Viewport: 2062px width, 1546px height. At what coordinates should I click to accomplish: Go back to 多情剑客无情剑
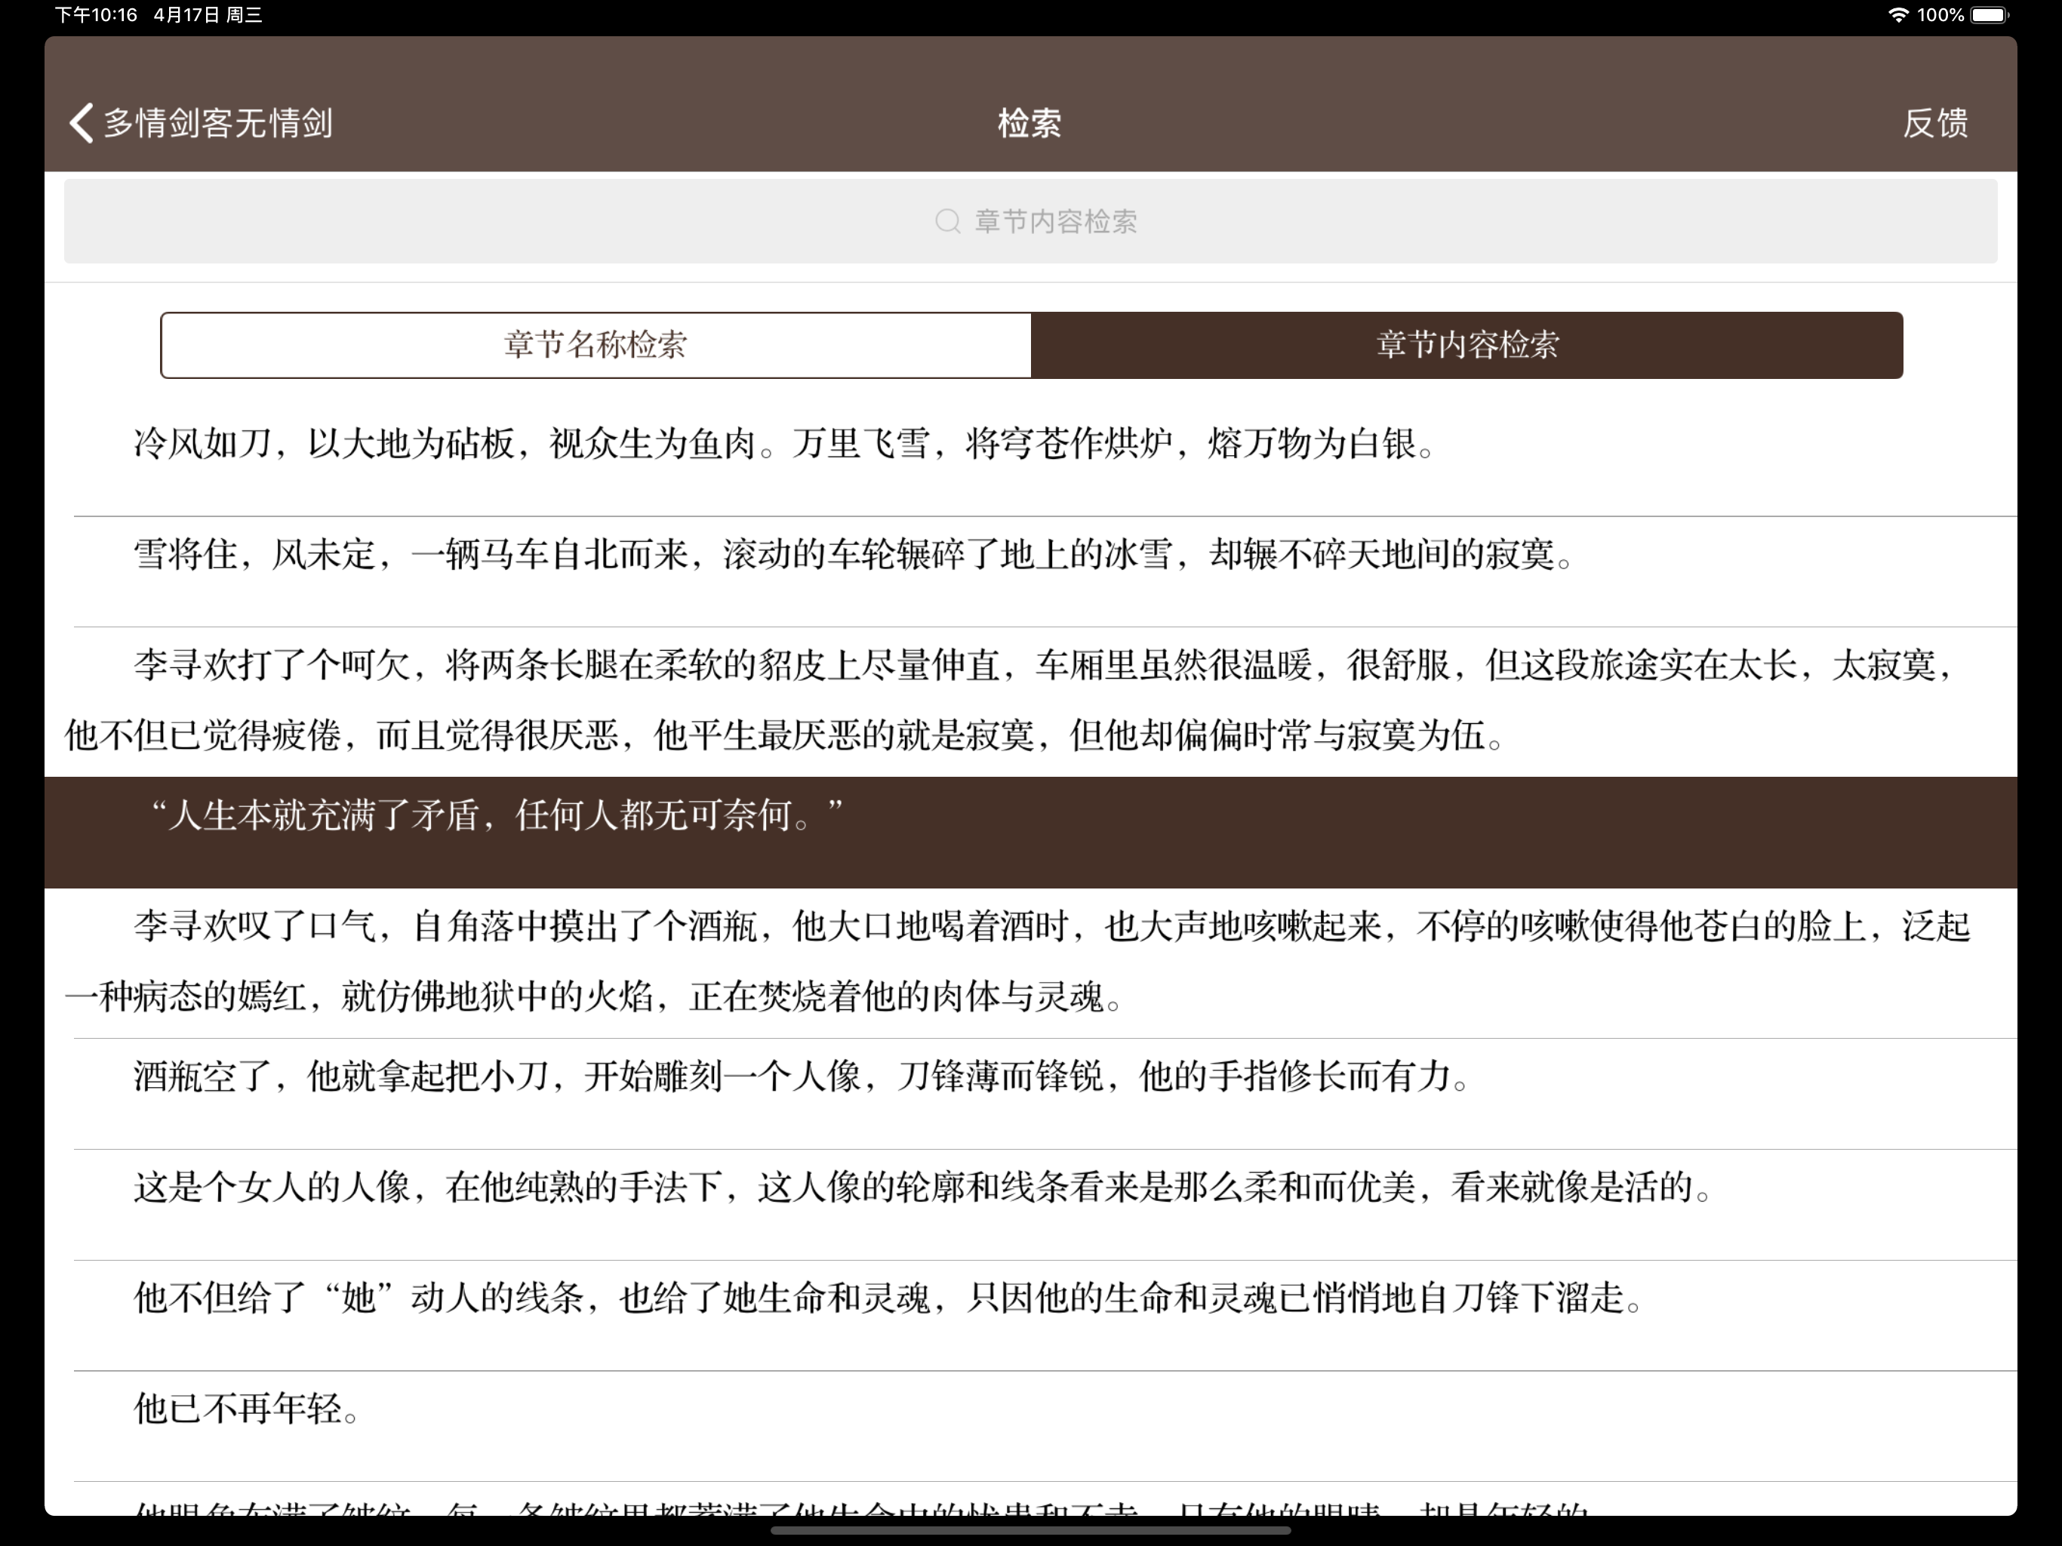coord(202,123)
